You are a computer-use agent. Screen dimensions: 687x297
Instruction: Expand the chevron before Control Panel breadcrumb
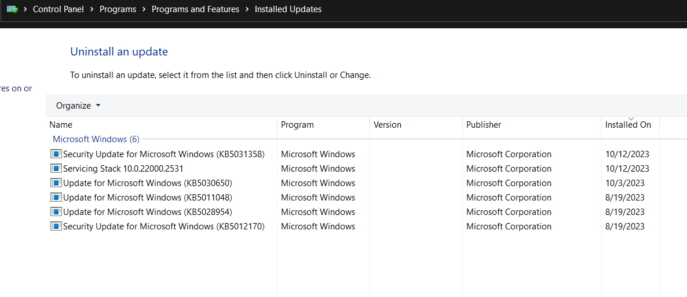click(25, 9)
